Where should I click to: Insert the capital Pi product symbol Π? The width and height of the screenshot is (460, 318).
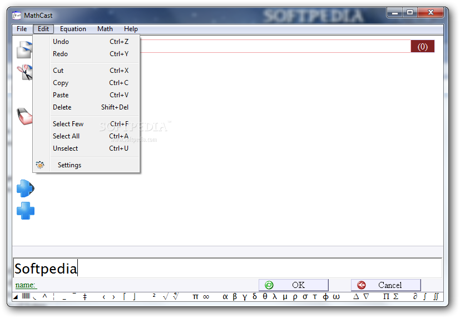pyautogui.click(x=386, y=296)
